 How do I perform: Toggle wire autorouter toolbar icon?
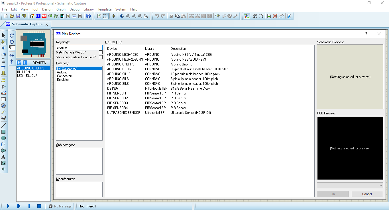(247, 16)
